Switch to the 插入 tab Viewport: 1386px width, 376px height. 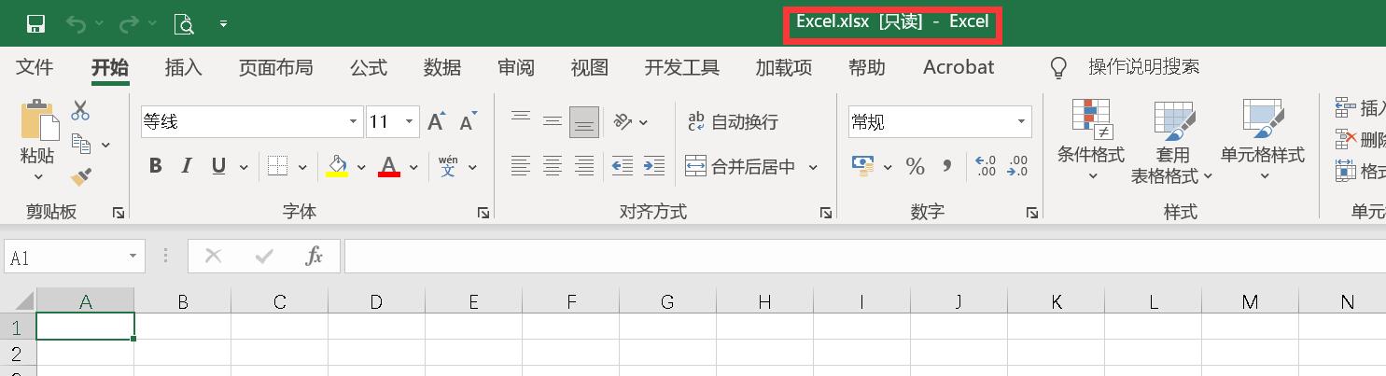pos(183,67)
